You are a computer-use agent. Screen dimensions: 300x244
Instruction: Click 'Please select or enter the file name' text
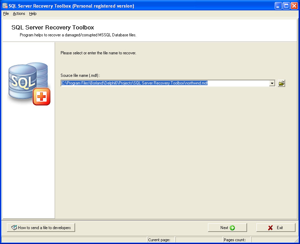tap(98, 53)
